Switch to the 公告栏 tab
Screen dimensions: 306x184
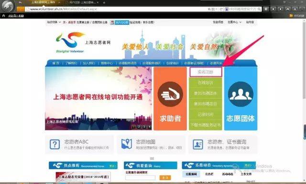(209, 174)
